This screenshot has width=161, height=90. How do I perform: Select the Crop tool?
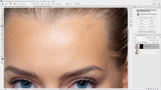click(x=2, y=17)
